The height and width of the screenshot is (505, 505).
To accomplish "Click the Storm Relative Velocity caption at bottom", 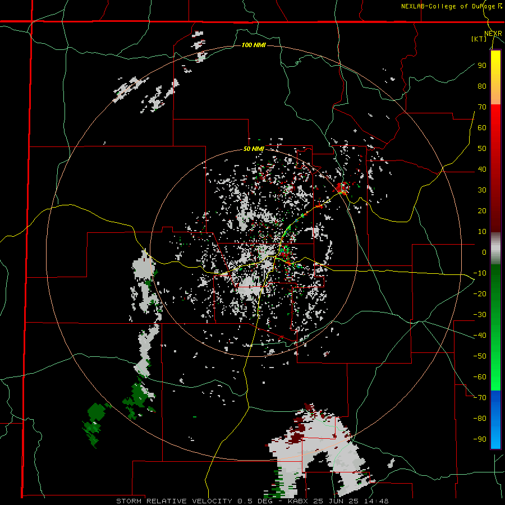I will pyautogui.click(x=252, y=501).
